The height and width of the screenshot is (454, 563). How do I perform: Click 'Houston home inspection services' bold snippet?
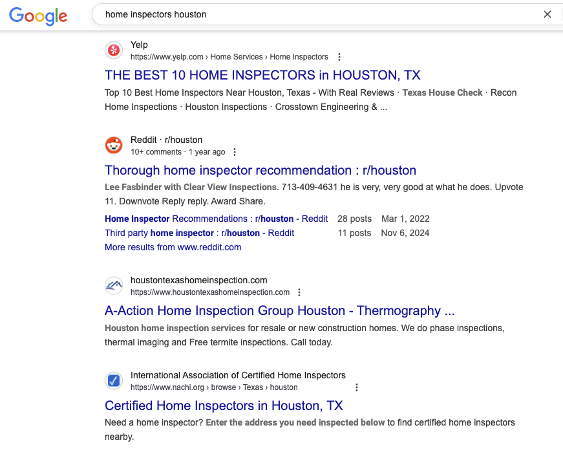pyautogui.click(x=175, y=329)
